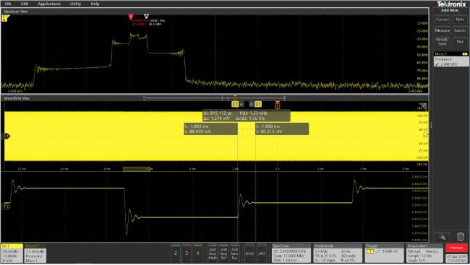Viewport: 470px width, 265px height.
Task: Click Add New Bus button
Action: pos(235,253)
